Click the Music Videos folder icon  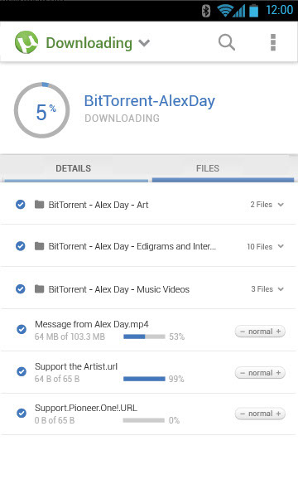pos(39,289)
